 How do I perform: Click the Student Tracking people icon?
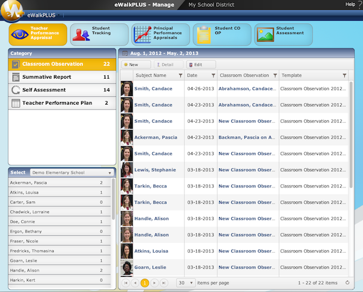pyautogui.click(x=81, y=35)
